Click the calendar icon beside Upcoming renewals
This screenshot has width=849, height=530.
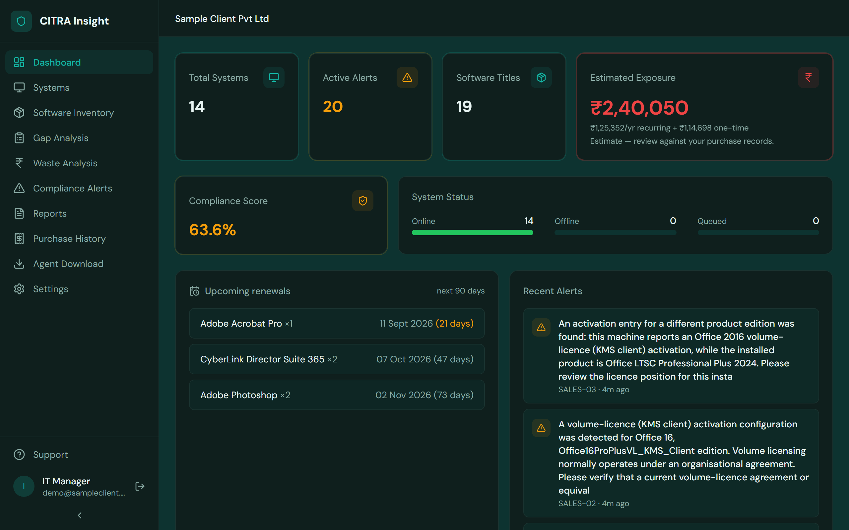pyautogui.click(x=194, y=291)
